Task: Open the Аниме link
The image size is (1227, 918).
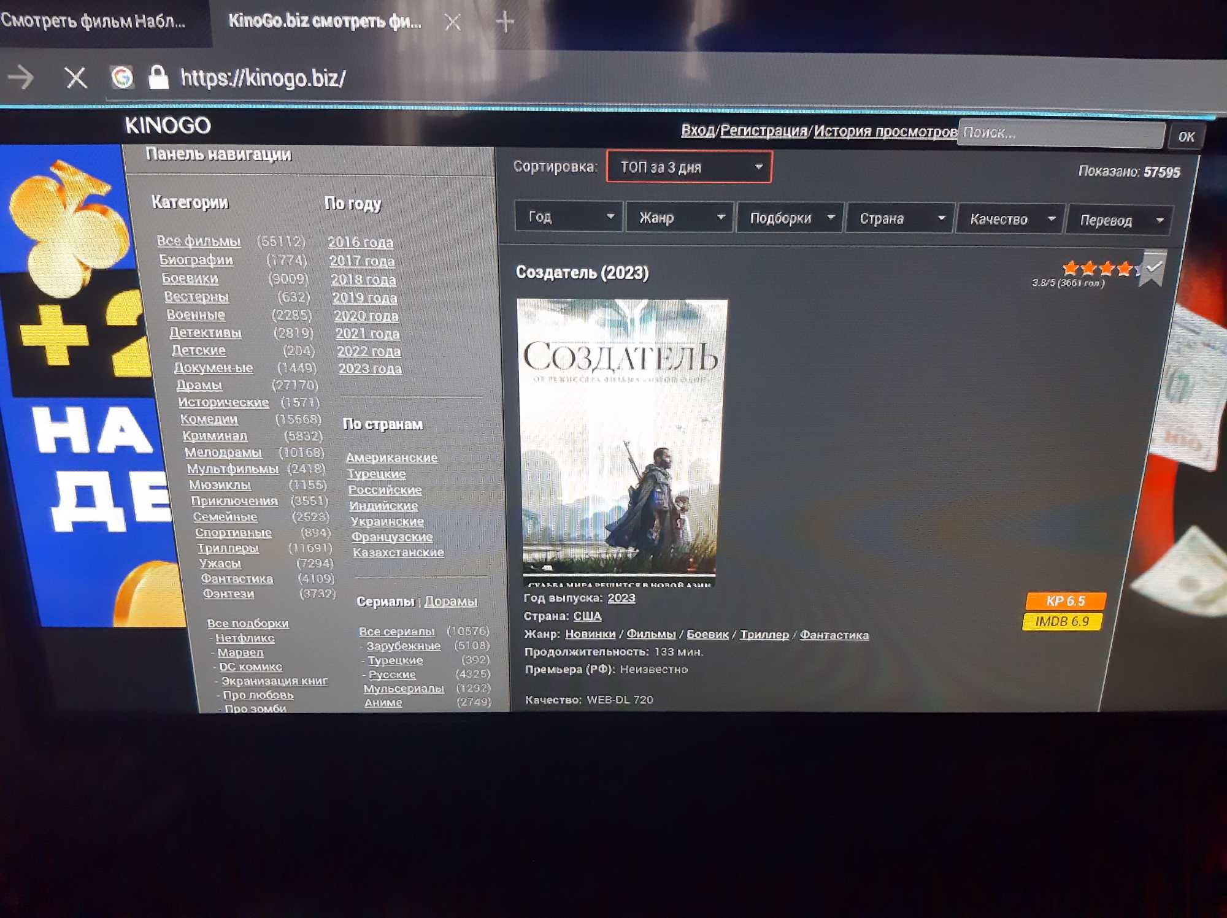Action: pyautogui.click(x=383, y=703)
